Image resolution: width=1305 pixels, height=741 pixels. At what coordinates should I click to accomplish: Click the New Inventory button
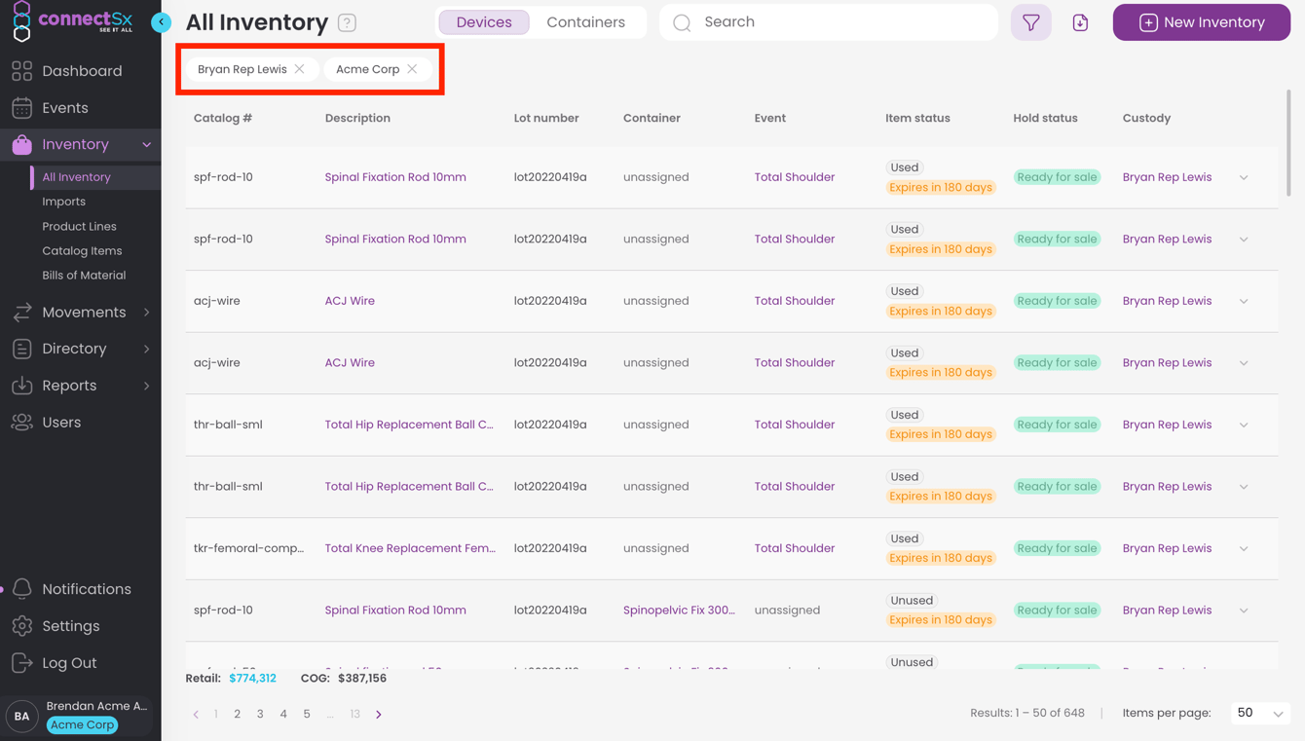click(x=1201, y=20)
